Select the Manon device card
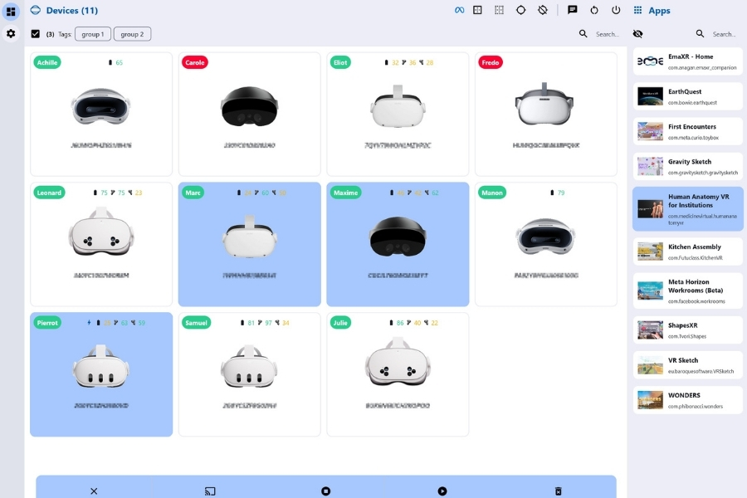This screenshot has width=747, height=498. (546, 244)
